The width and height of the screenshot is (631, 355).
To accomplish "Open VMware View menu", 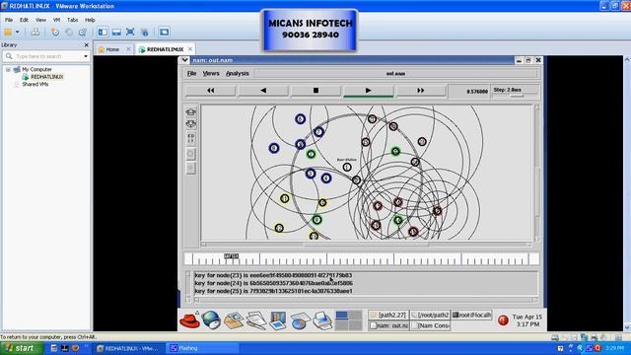I will [40, 20].
